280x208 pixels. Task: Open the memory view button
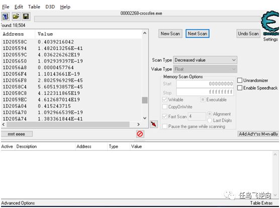tap(17, 134)
